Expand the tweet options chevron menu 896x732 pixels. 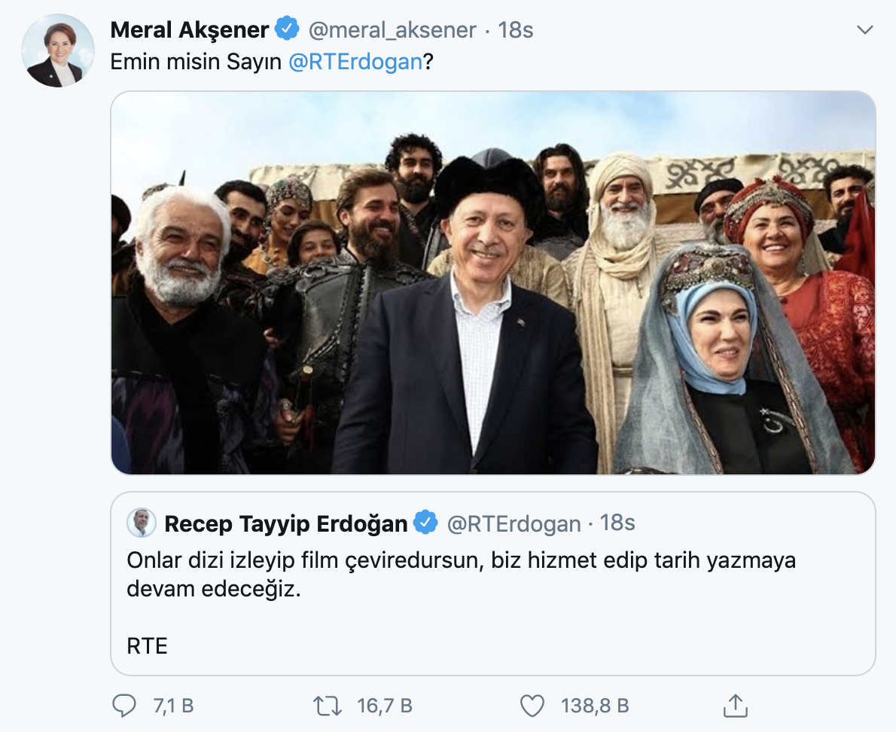click(865, 29)
